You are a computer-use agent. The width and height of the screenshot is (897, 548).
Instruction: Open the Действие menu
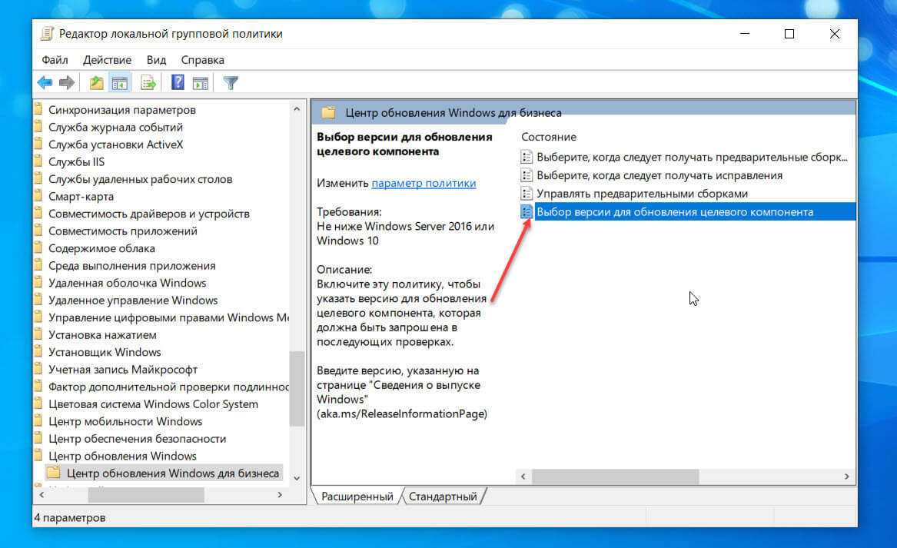click(107, 60)
